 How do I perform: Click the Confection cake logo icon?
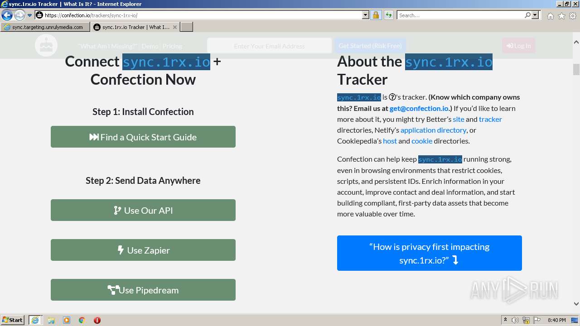(46, 45)
